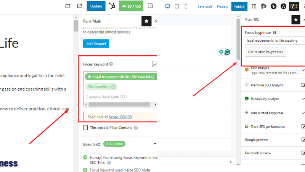Click the Focus keyphrase input field
305x172 pixels.
point(275,41)
